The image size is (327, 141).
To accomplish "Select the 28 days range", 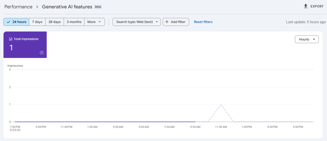I will pos(55,22).
